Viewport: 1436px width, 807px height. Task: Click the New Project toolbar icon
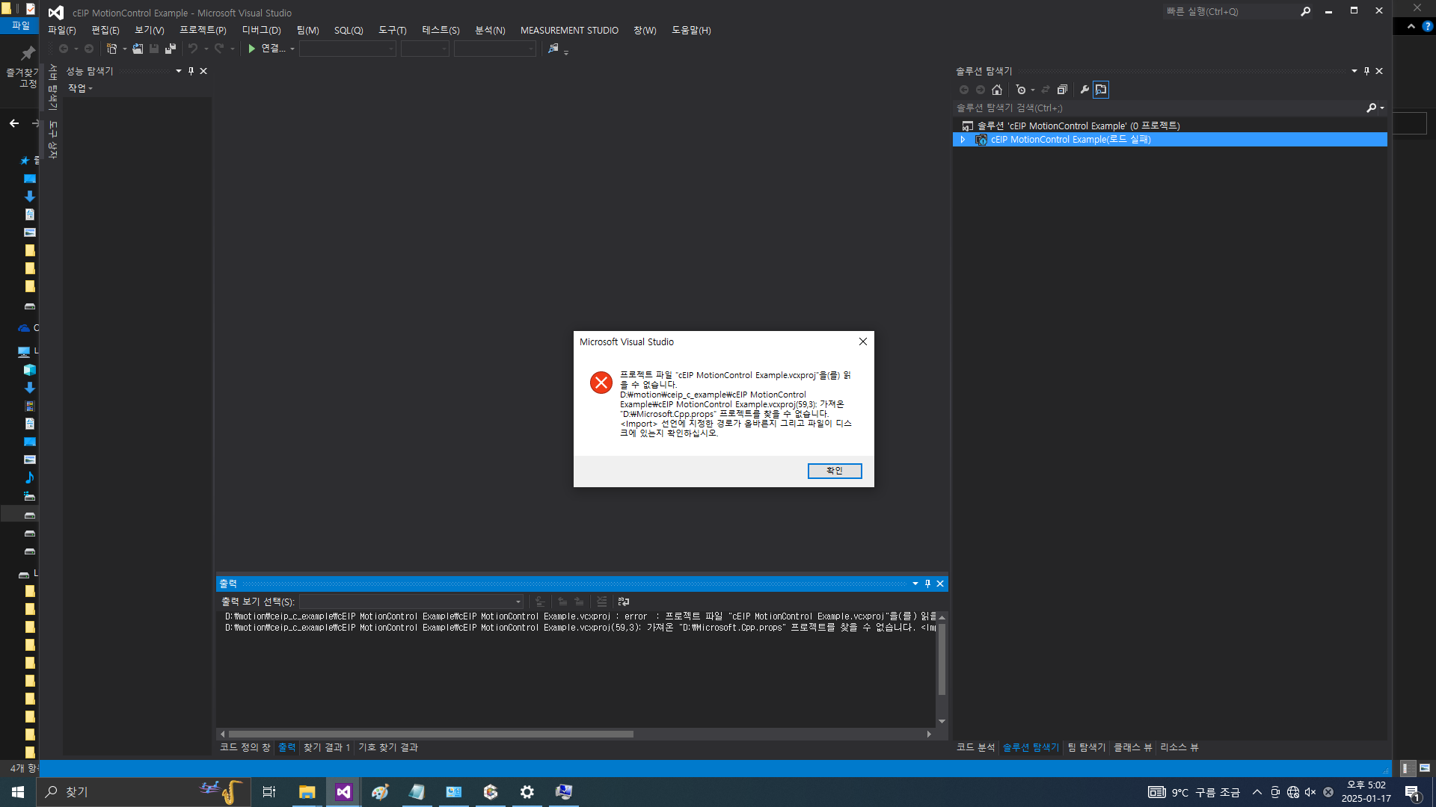[x=111, y=49]
